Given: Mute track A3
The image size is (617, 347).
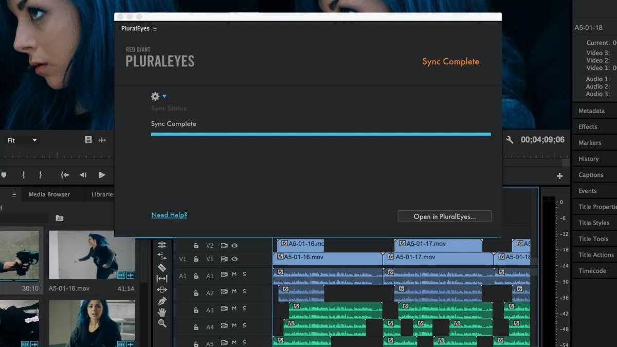Looking at the screenshot, I should [234, 308].
